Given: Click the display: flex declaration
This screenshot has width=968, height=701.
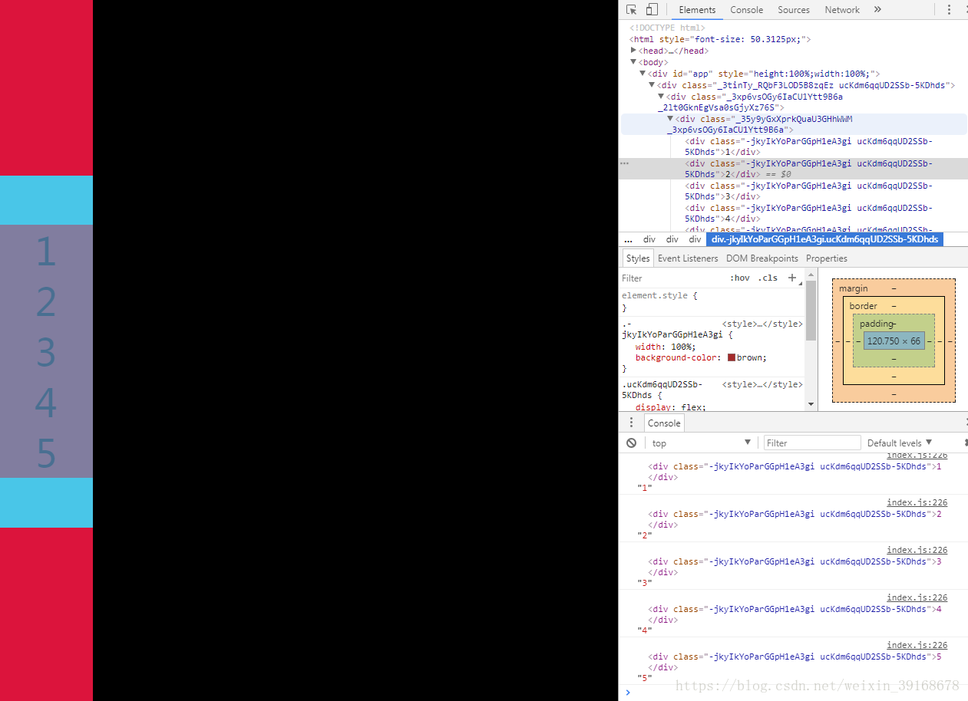Looking at the screenshot, I should point(671,407).
